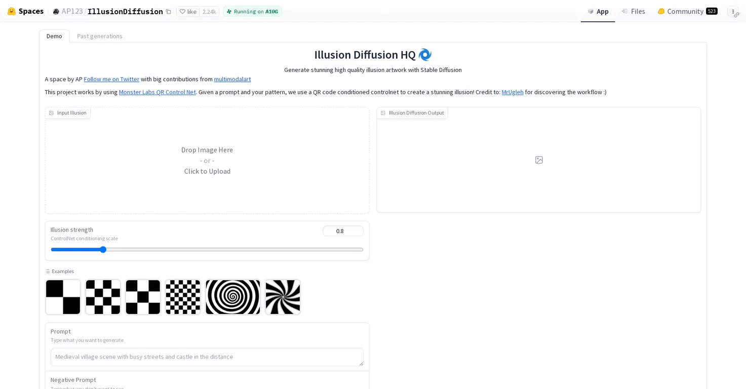Screen dimensions: 746x389
Task: Open the Community tab
Action: (x=687, y=11)
